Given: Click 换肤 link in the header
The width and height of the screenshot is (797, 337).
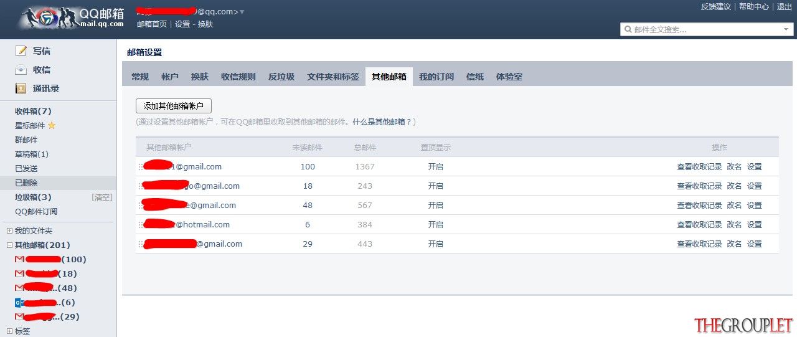Looking at the screenshot, I should click(x=205, y=24).
